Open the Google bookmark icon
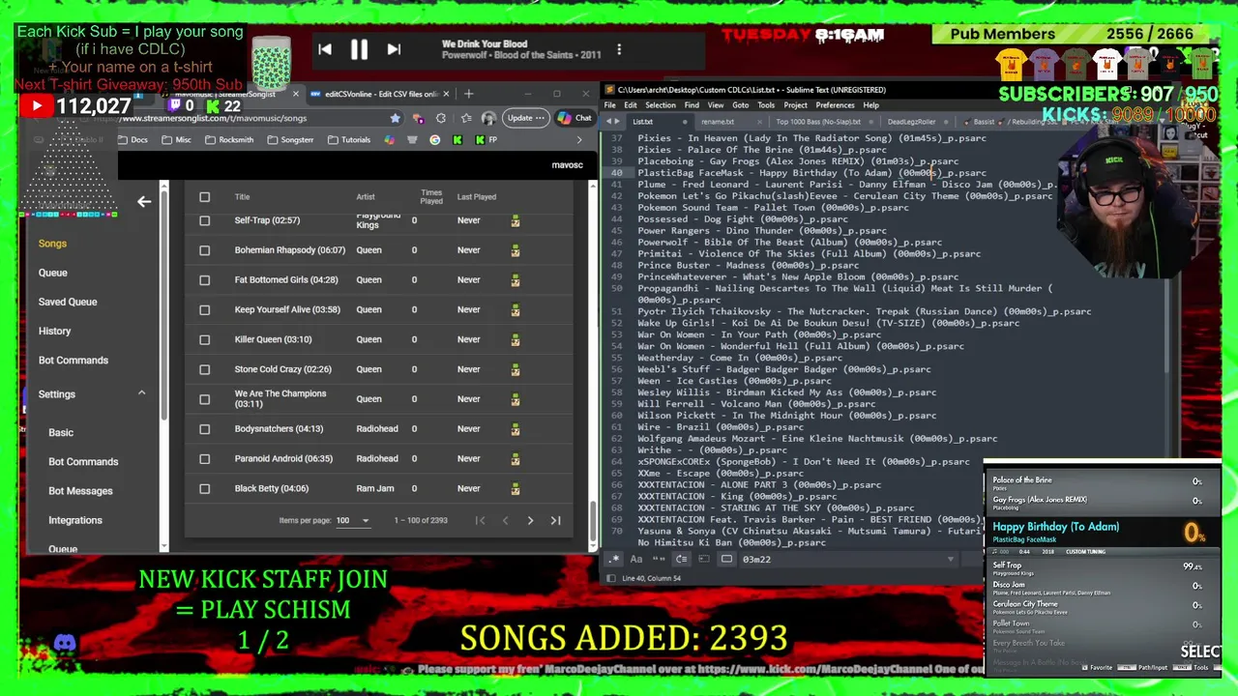Screen dimensions: 1238x696 (x=435, y=139)
